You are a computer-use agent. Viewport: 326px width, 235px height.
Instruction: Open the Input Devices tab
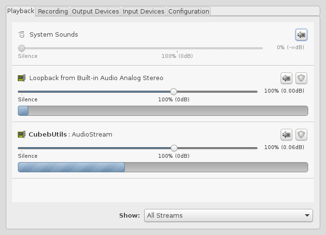[x=143, y=11]
